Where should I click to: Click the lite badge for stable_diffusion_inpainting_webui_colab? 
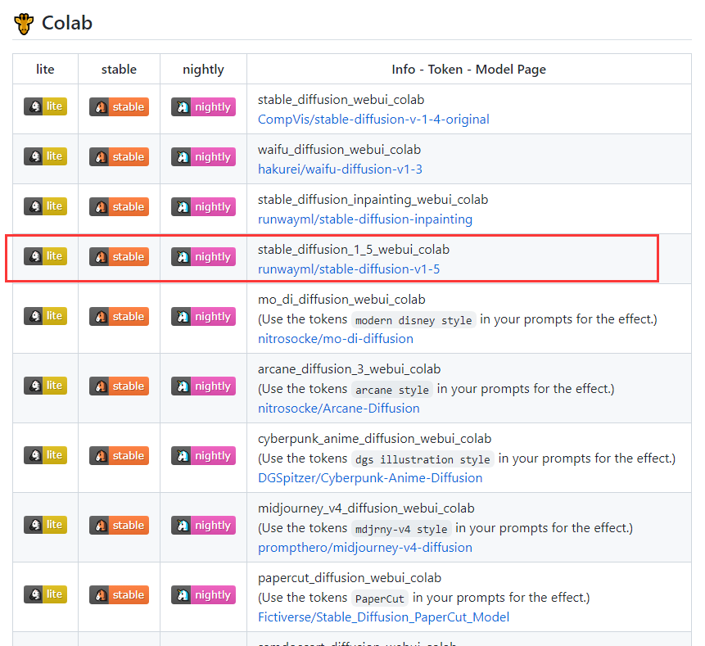(x=45, y=206)
